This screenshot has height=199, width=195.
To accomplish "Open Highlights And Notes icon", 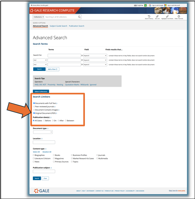I will point(167,17).
